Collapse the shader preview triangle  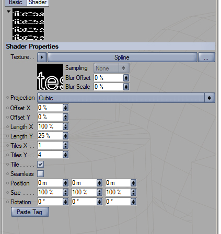coord(8,11)
